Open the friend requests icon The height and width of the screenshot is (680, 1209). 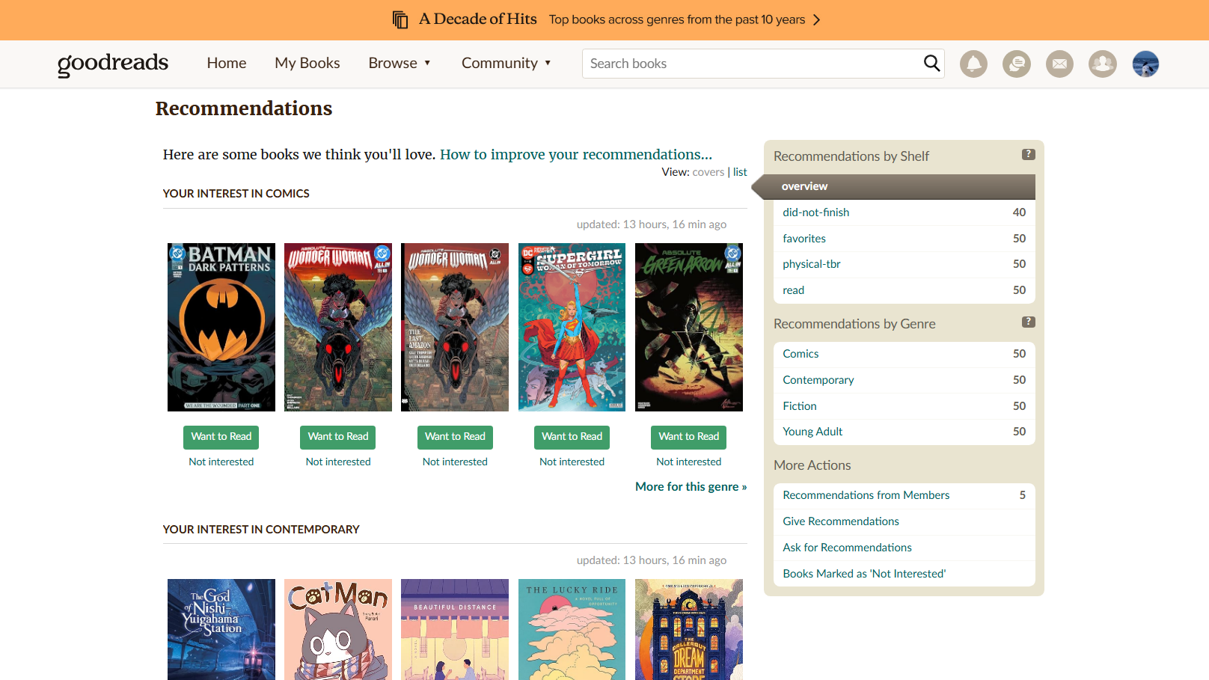click(x=1103, y=64)
